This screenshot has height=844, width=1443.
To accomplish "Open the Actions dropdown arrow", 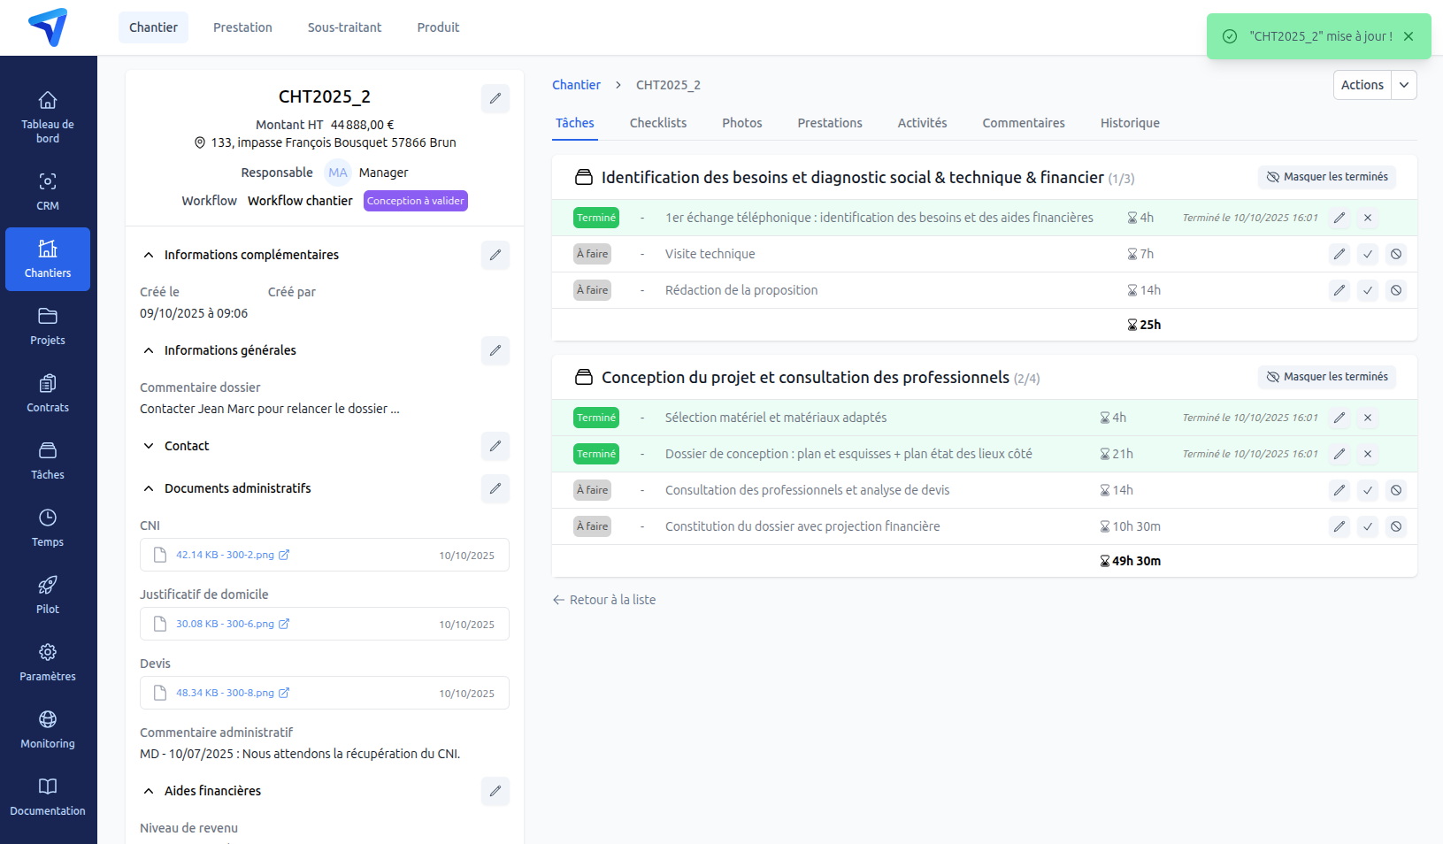I will pos(1404,85).
